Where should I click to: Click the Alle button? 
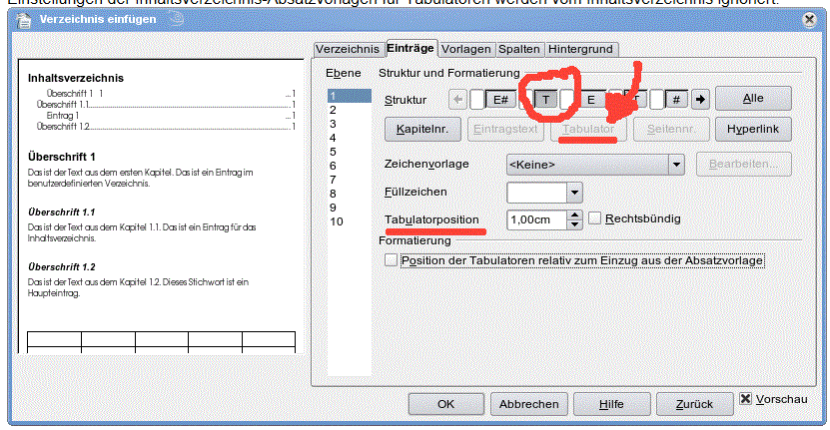click(x=753, y=98)
